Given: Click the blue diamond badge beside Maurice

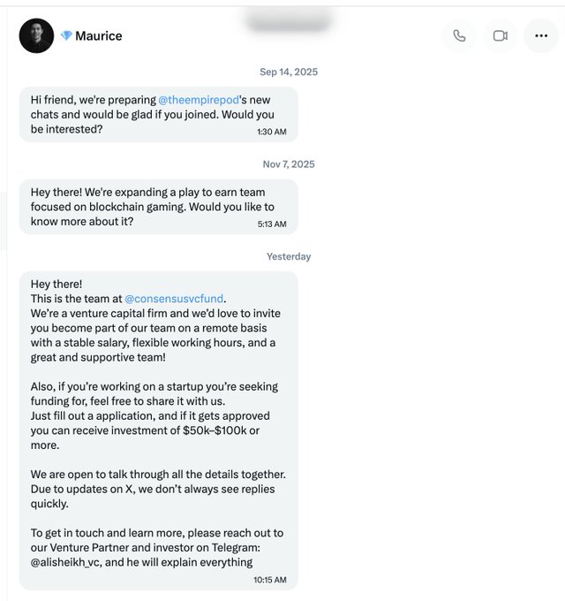Looking at the screenshot, I should point(66,36).
